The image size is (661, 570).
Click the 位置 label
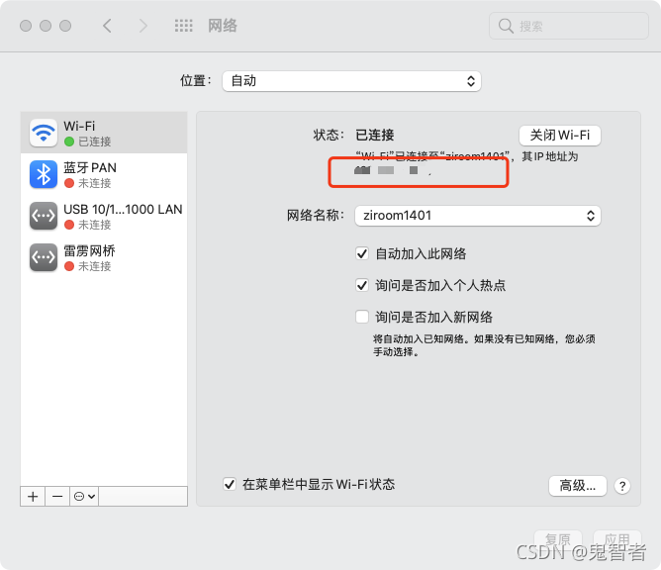pyautogui.click(x=196, y=80)
